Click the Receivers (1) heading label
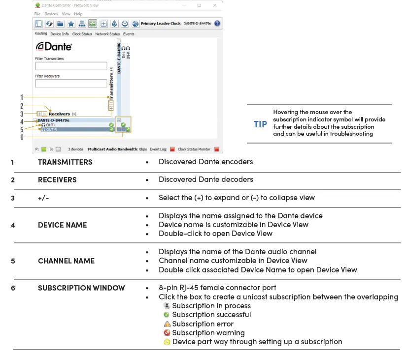The height and width of the screenshot is (352, 407). (x=63, y=114)
